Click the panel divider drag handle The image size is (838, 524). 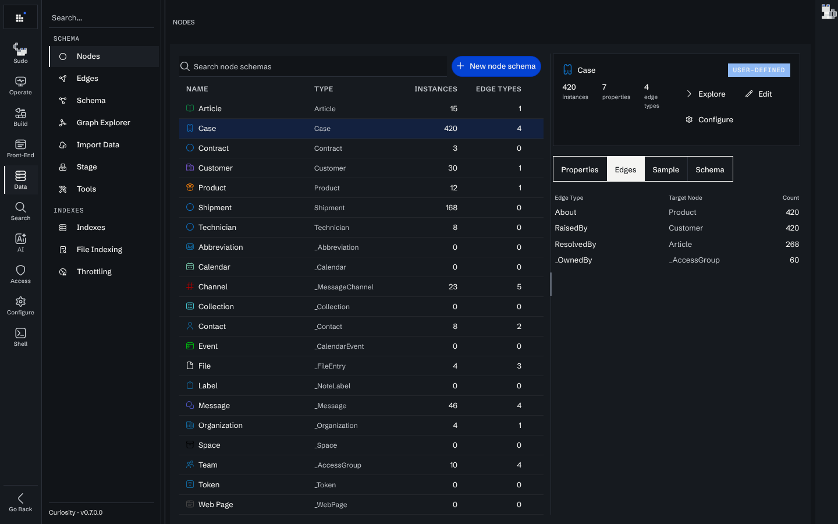click(x=551, y=284)
